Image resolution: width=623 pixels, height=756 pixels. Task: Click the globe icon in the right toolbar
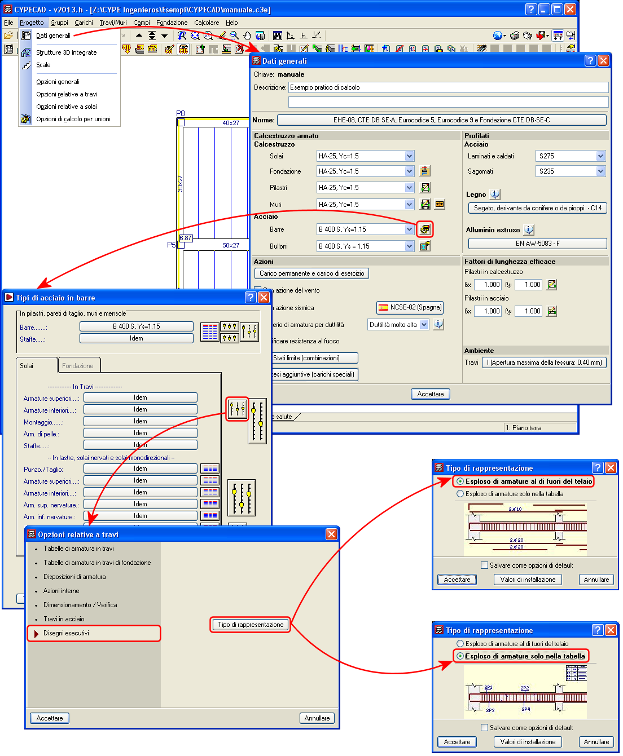[497, 36]
